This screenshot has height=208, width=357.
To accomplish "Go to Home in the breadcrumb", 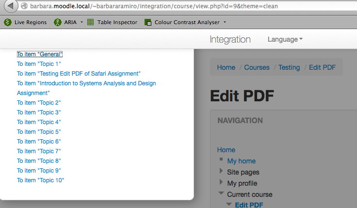I will coord(226,67).
